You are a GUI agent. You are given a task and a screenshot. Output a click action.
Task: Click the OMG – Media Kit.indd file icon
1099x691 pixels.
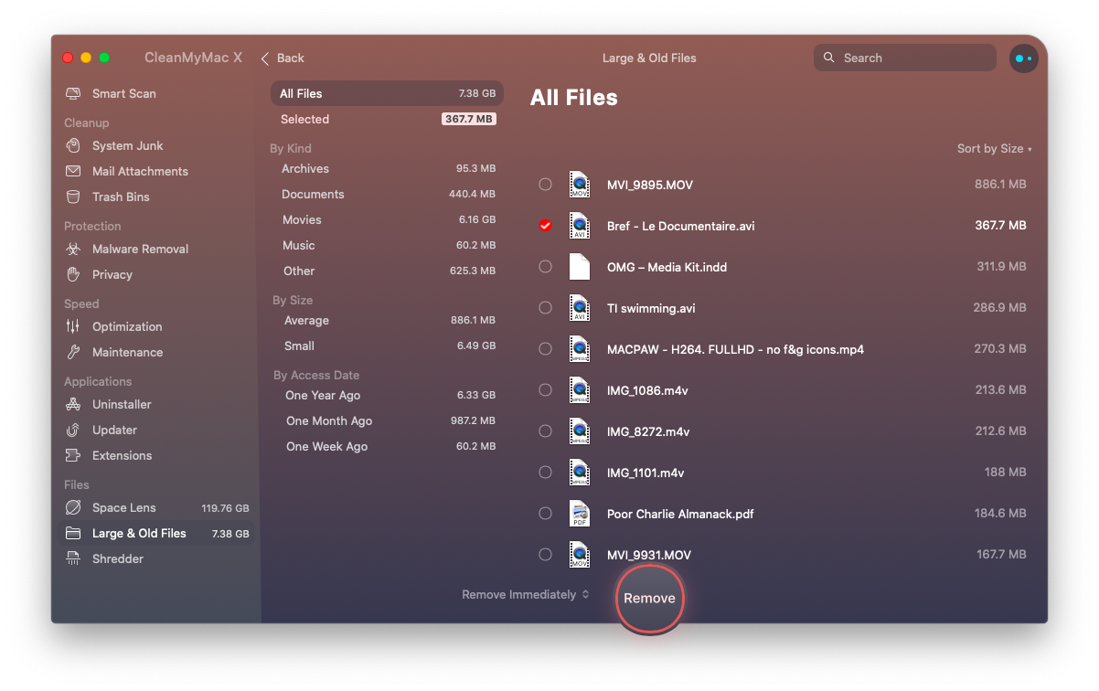tap(580, 267)
